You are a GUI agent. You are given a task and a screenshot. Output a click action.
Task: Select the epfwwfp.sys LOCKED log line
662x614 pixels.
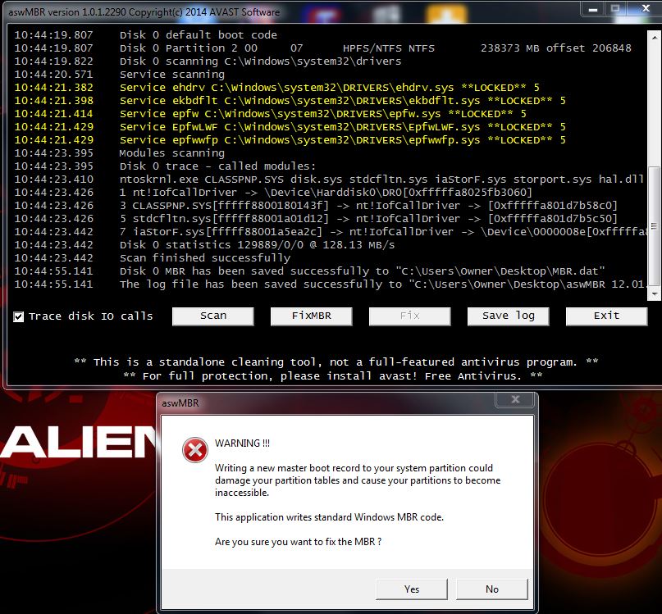coord(290,140)
